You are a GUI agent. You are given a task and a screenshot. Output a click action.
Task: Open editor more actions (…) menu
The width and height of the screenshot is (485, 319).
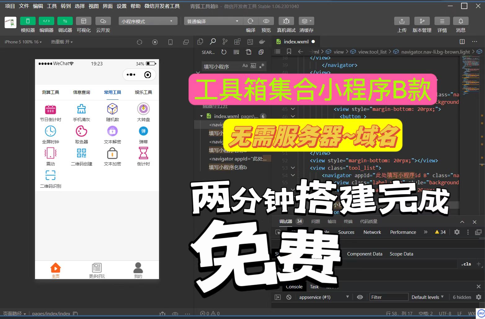pyautogui.click(x=474, y=42)
